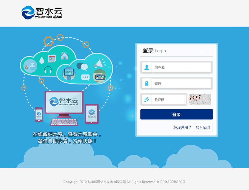
Task: Click the tablet illustration beside the monitor
Action: (92, 114)
